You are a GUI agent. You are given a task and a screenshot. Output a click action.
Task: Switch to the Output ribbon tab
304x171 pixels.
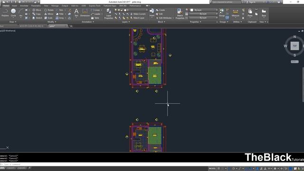coord(65,6)
